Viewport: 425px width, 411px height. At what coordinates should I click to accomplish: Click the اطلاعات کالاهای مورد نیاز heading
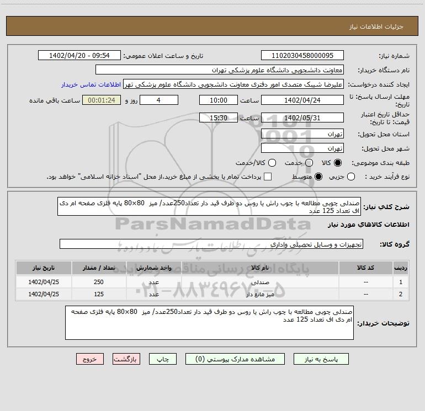[x=369, y=225]
